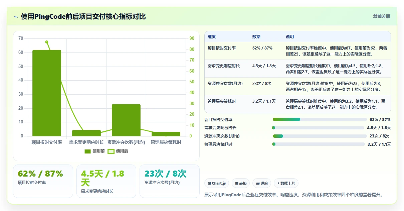This screenshot has height=211, width=404.
Task: Click table cell 4.5天 / 1.8天
Action: pos(264,66)
